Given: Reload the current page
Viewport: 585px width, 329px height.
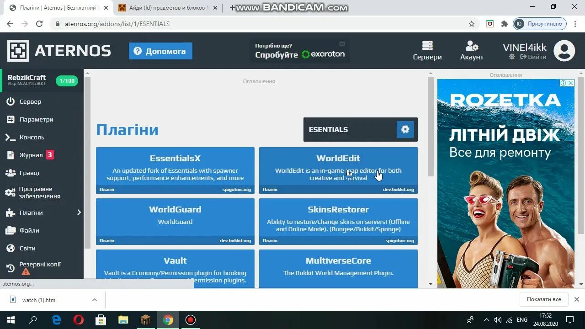Looking at the screenshot, I should [x=39, y=24].
